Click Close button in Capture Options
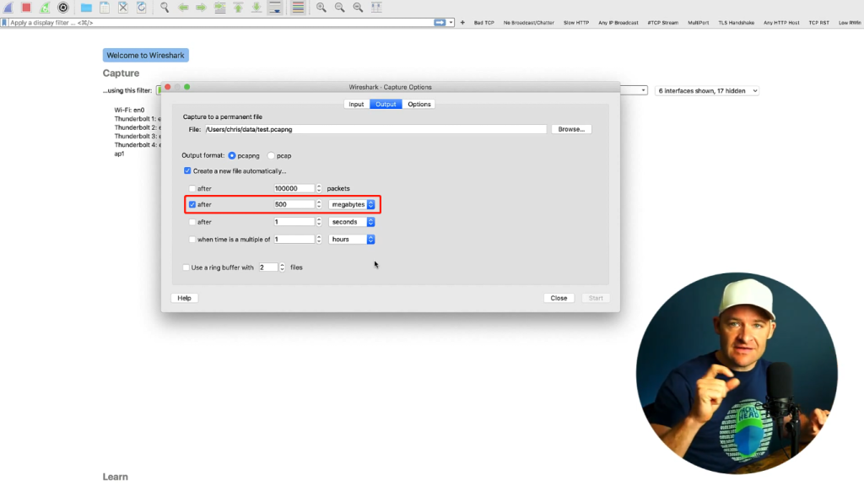This screenshot has height=486, width=864. [559, 298]
